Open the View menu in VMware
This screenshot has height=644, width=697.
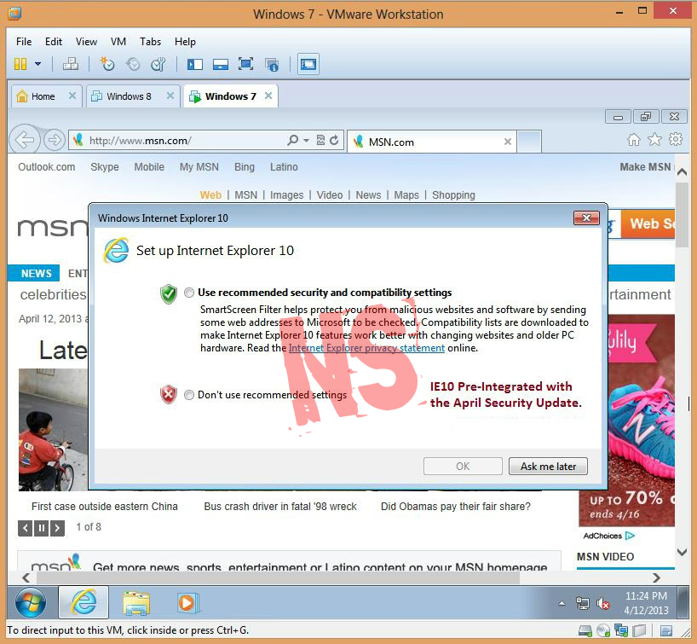(x=86, y=42)
